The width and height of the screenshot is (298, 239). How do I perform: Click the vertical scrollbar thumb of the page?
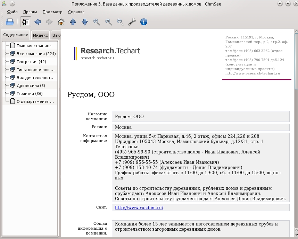click(296, 61)
